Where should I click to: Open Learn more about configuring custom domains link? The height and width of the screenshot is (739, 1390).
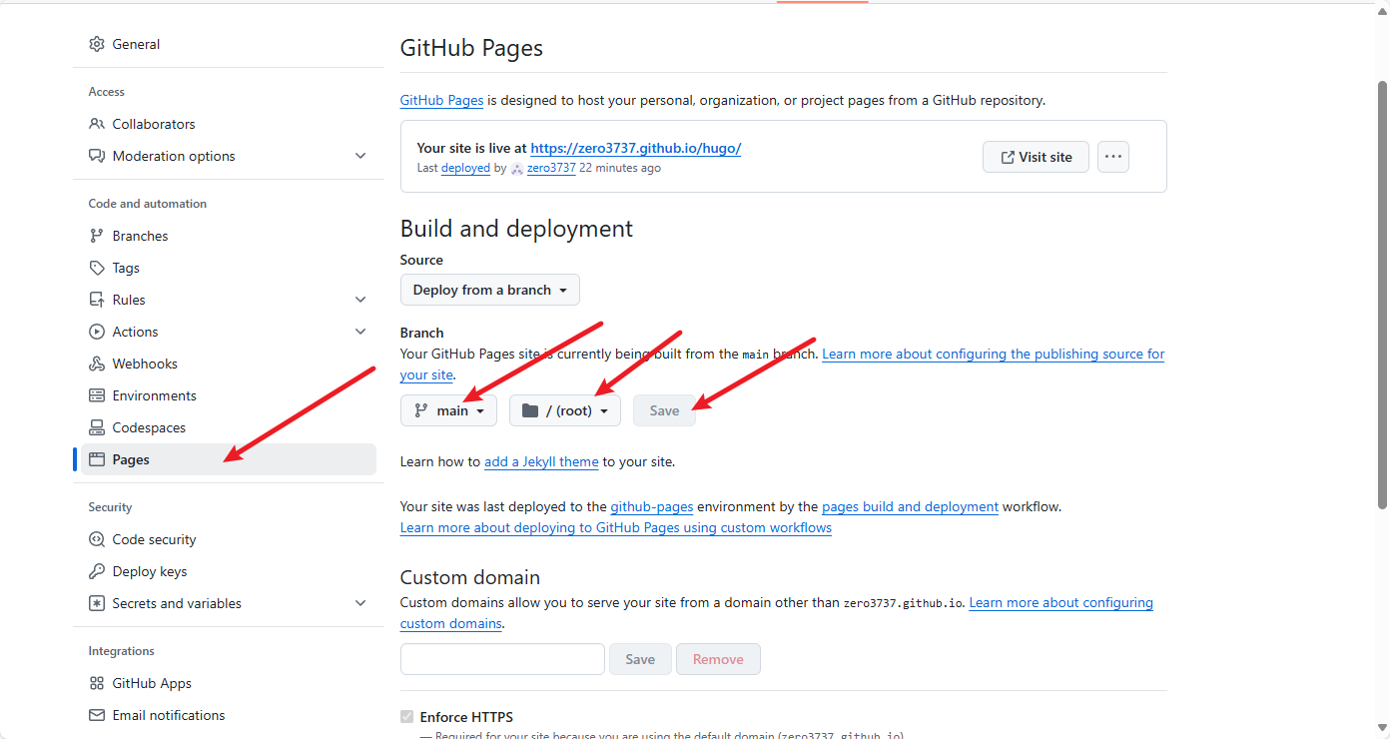1061,602
